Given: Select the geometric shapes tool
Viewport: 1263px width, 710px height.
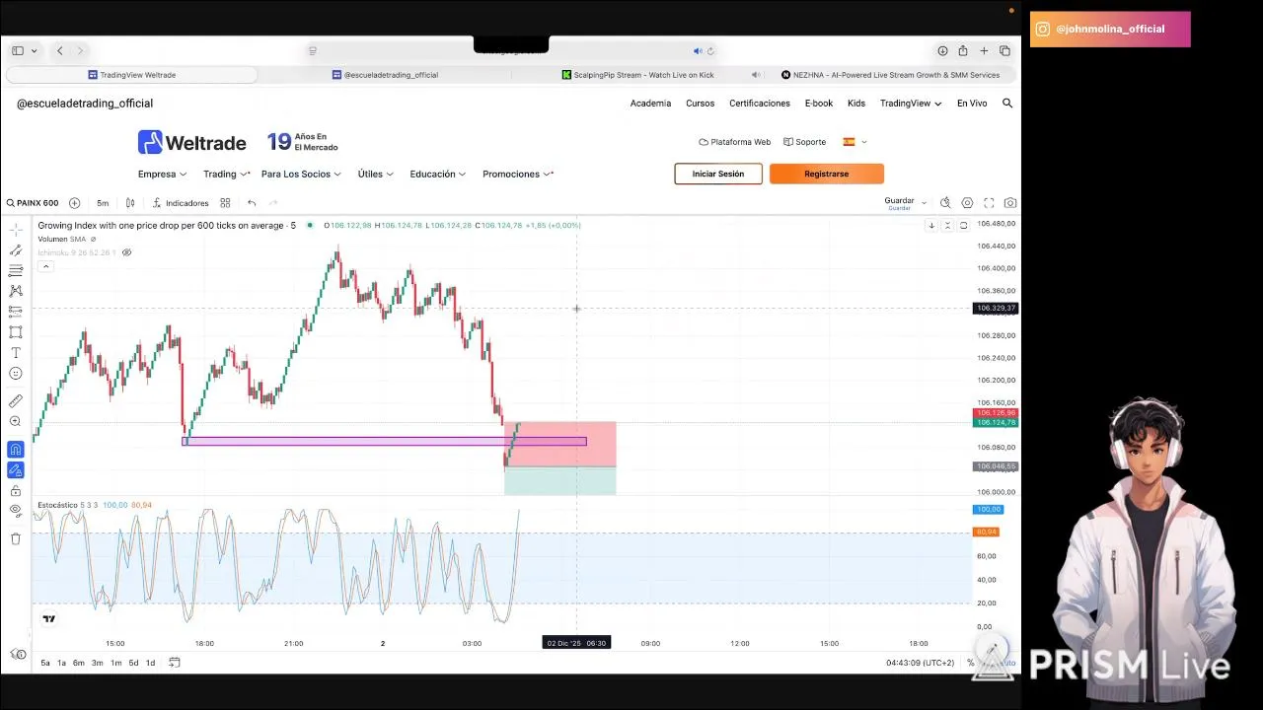Looking at the screenshot, I should click(16, 332).
